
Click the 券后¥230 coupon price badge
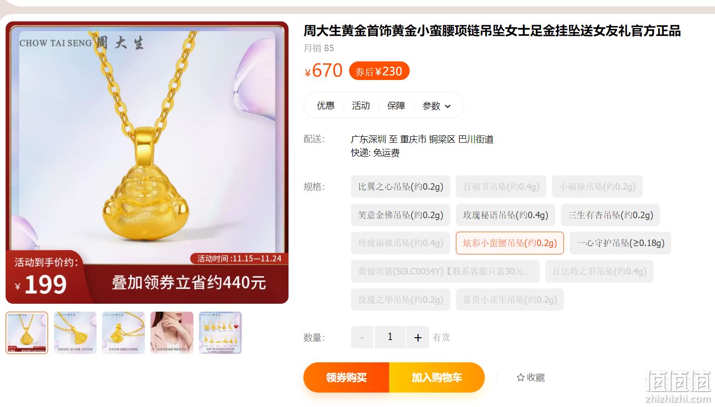click(x=379, y=71)
